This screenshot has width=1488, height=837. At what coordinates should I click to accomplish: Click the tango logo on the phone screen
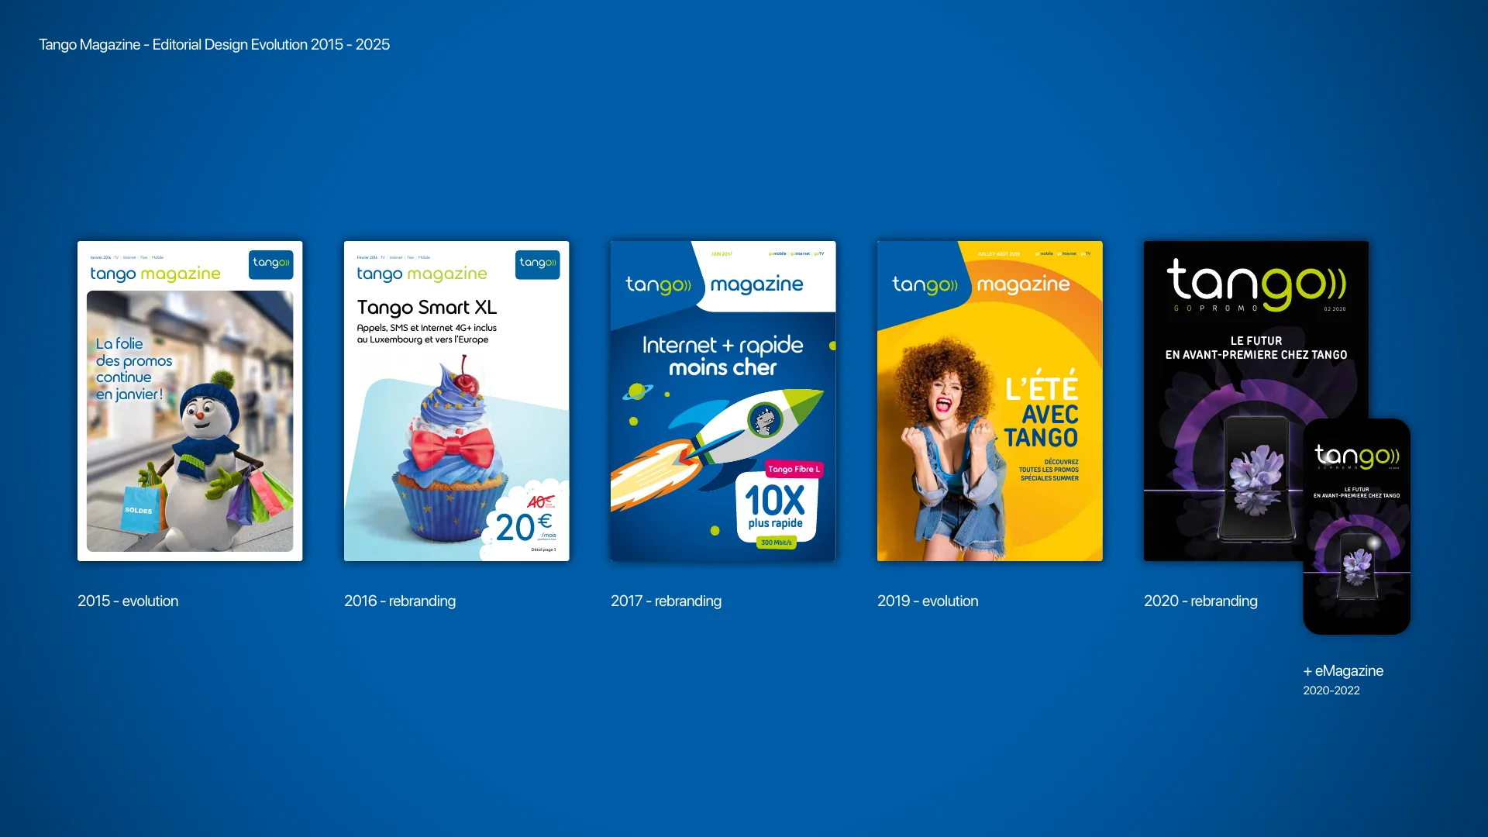[x=1357, y=456]
